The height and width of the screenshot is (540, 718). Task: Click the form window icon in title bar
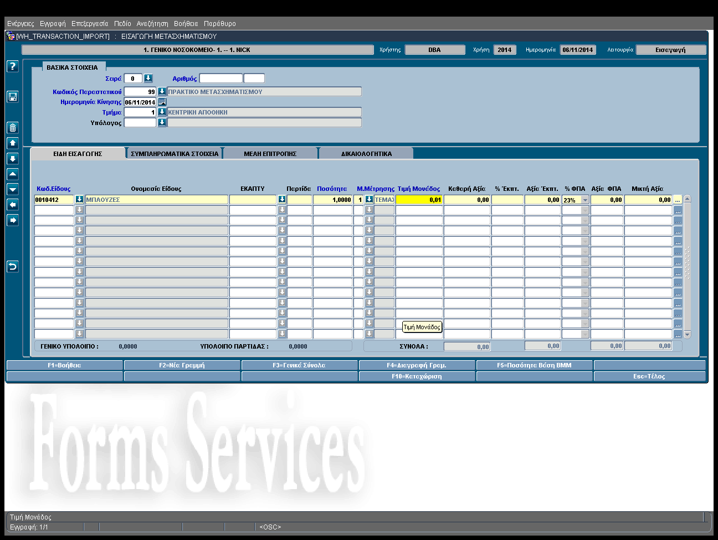coord(11,36)
